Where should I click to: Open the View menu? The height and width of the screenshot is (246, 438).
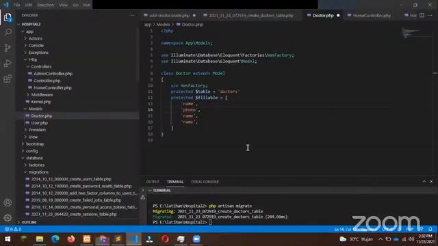click(x=63, y=5)
